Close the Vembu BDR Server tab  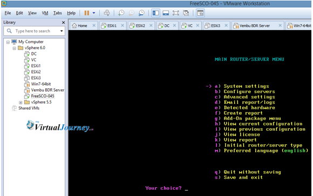click(280, 25)
